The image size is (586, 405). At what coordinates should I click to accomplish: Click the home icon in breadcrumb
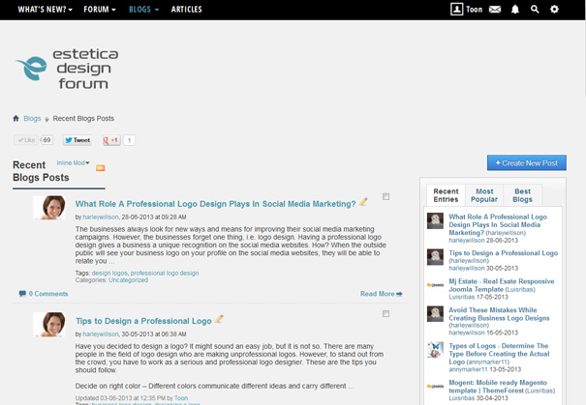point(15,118)
